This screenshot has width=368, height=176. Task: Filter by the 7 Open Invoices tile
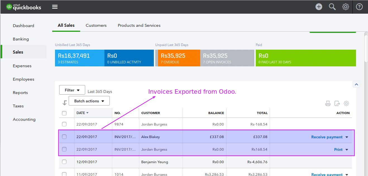(227, 58)
